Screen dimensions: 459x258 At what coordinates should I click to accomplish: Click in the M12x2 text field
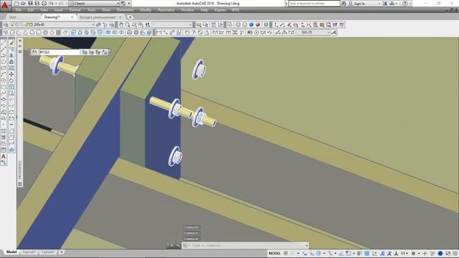[x=60, y=52]
